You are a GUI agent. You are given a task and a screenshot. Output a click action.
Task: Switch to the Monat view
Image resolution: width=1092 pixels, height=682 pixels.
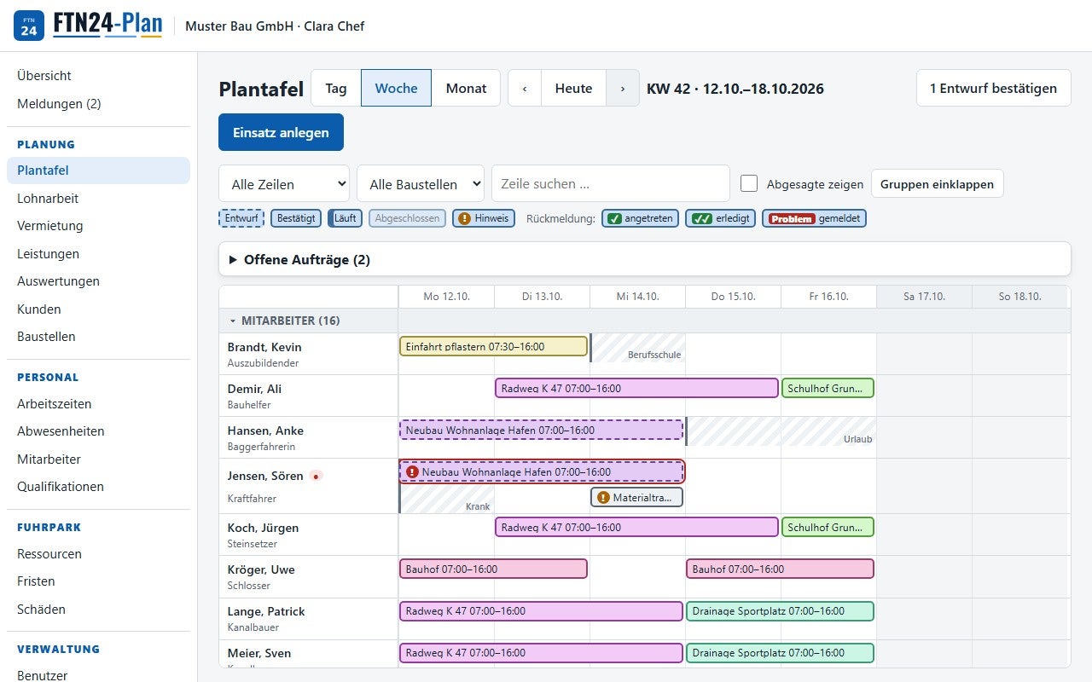(x=466, y=88)
